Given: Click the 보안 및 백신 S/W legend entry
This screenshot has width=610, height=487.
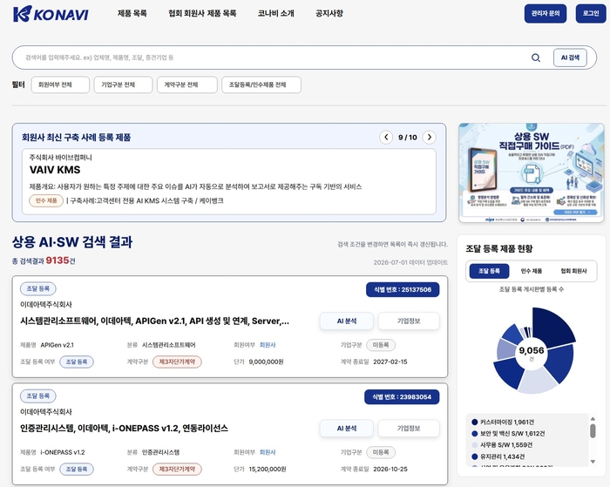Looking at the screenshot, I should click(508, 433).
